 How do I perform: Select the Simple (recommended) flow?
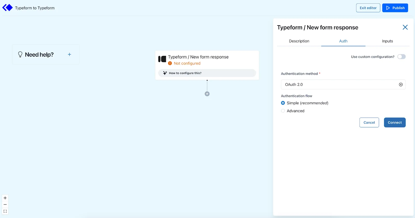coord(283,103)
